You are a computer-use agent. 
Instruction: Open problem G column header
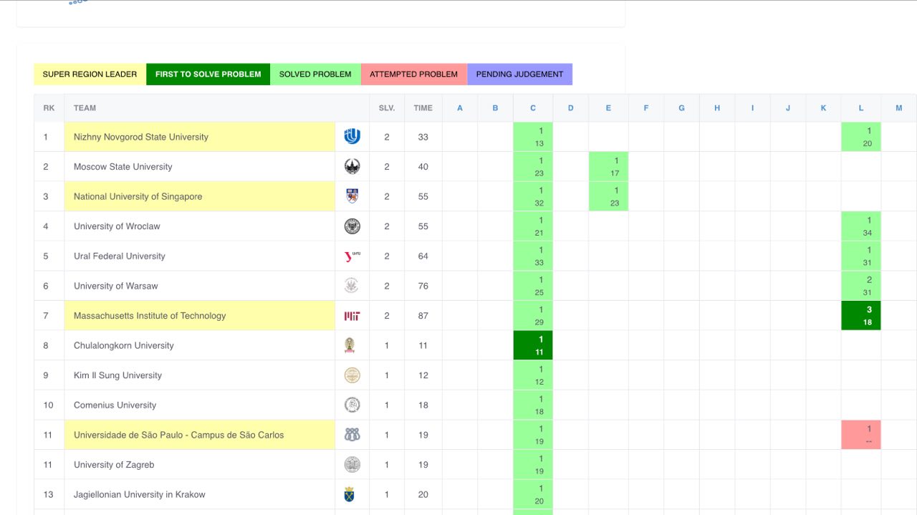coord(681,108)
